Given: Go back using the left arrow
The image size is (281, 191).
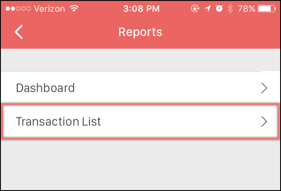Looking at the screenshot, I should 19,32.
